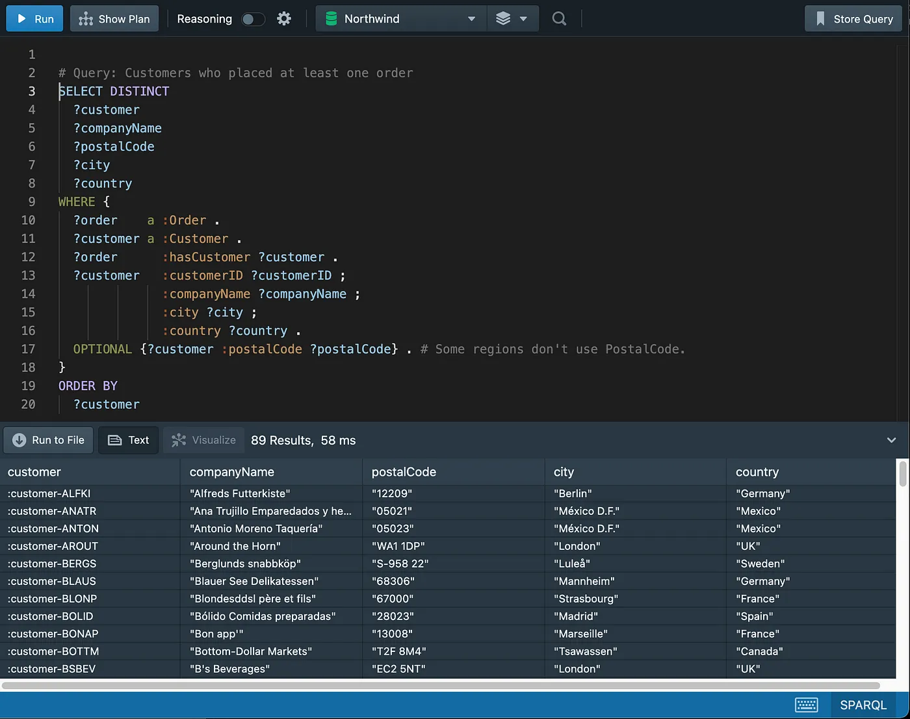Click the vertical results scrollbar
The width and height of the screenshot is (910, 719).
(903, 473)
